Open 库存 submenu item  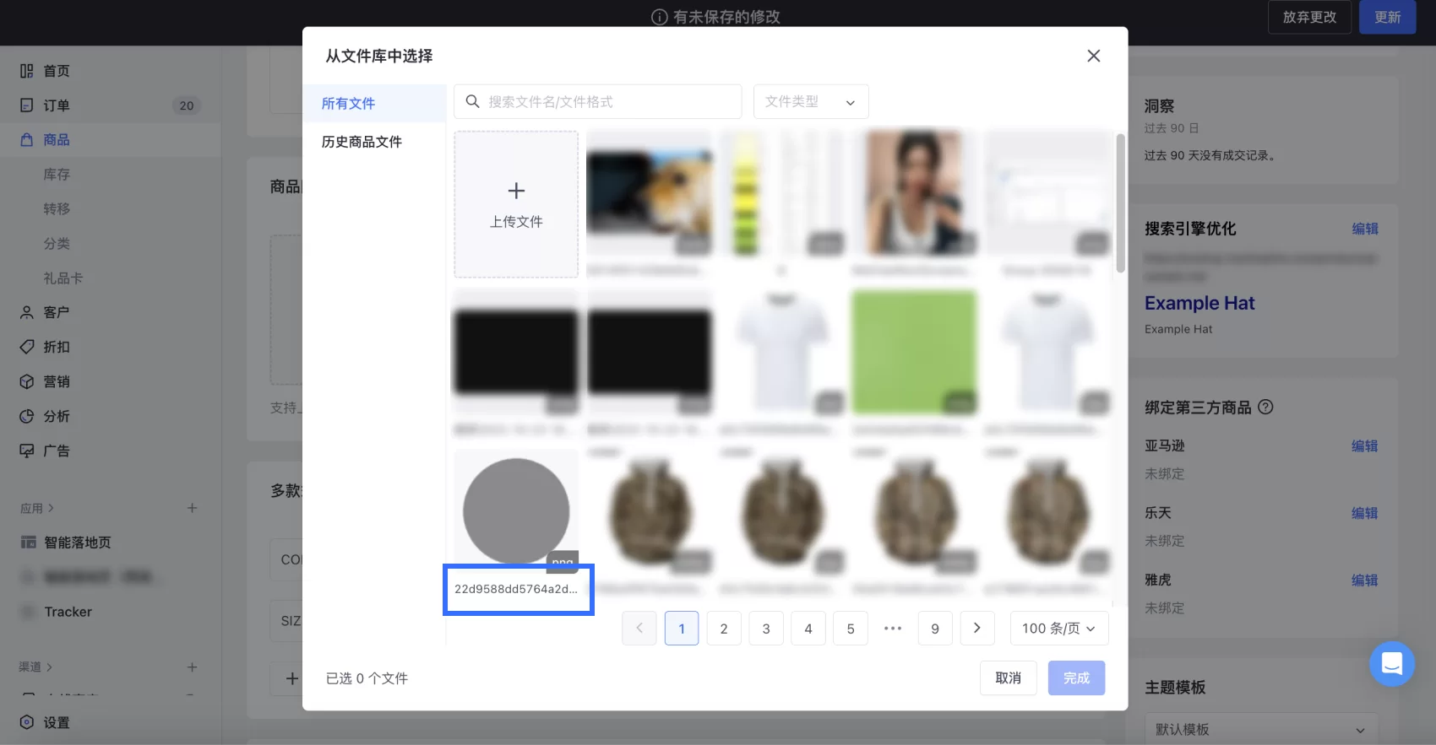[57, 175]
